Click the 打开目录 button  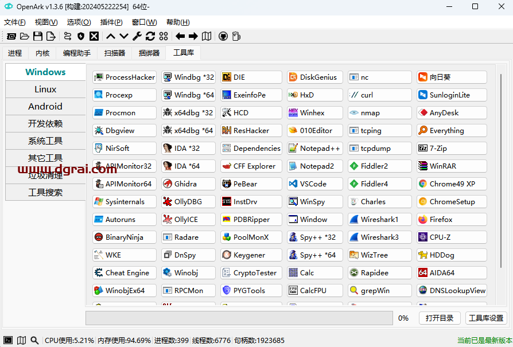click(440, 318)
